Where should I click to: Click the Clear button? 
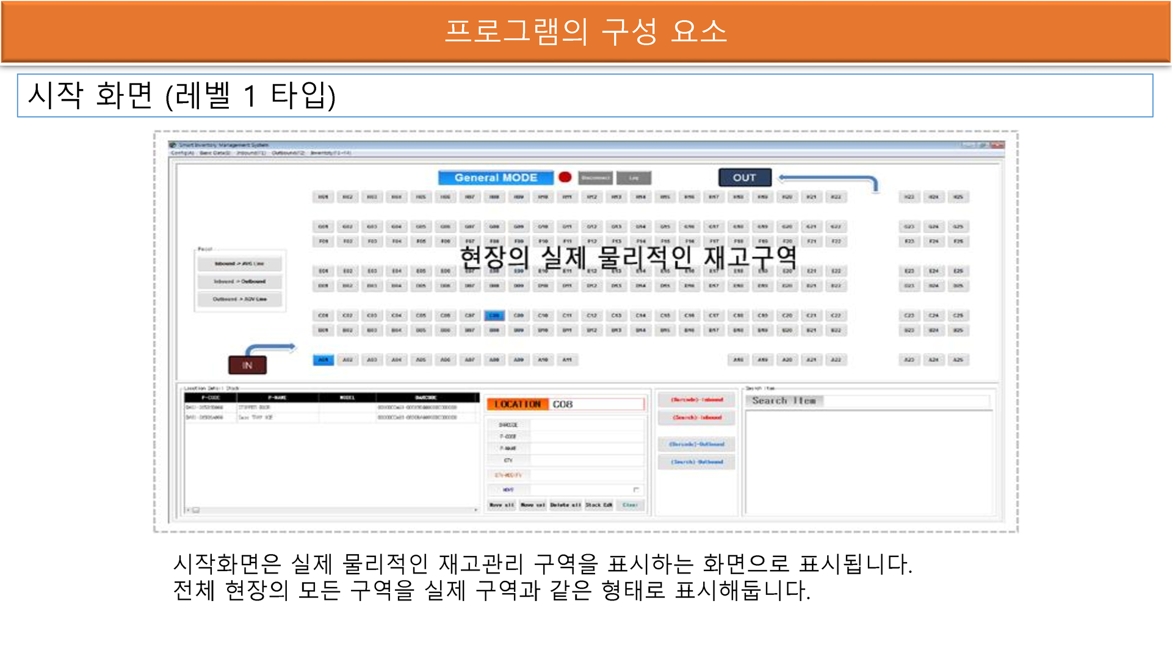pyautogui.click(x=630, y=505)
